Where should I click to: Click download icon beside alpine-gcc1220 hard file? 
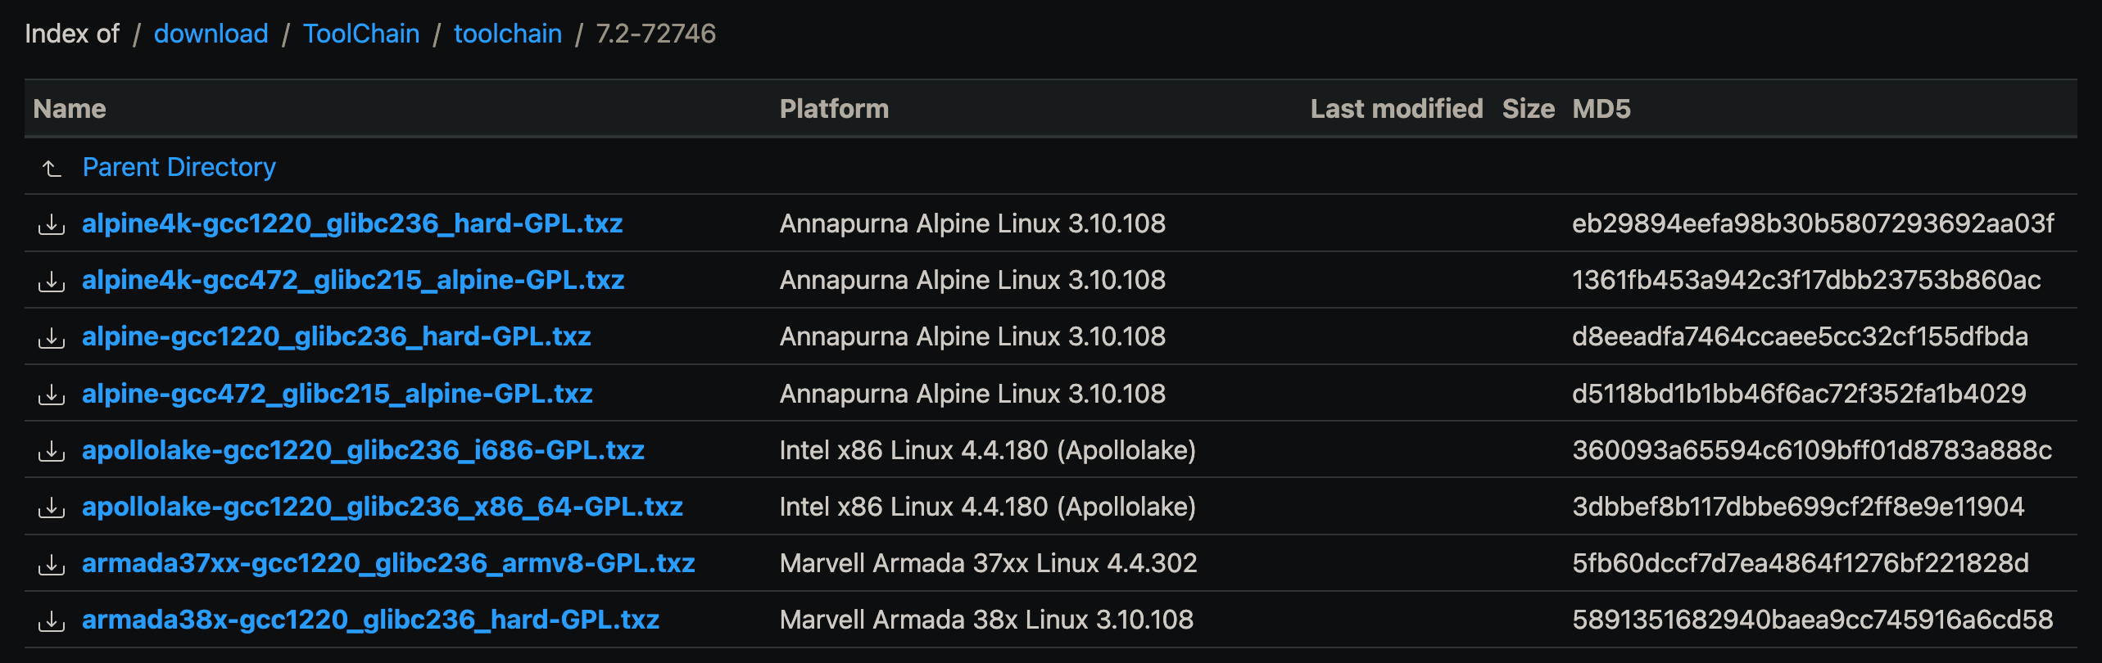click(x=52, y=337)
